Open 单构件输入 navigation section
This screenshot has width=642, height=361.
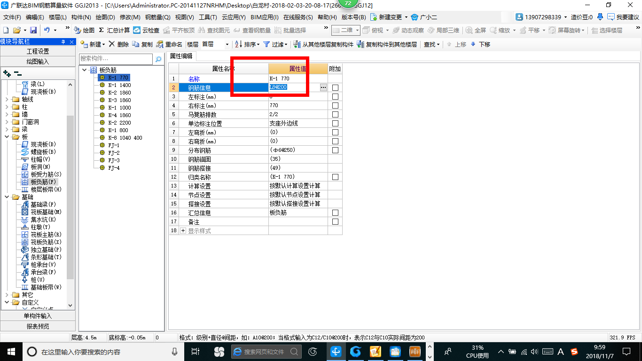point(38,316)
